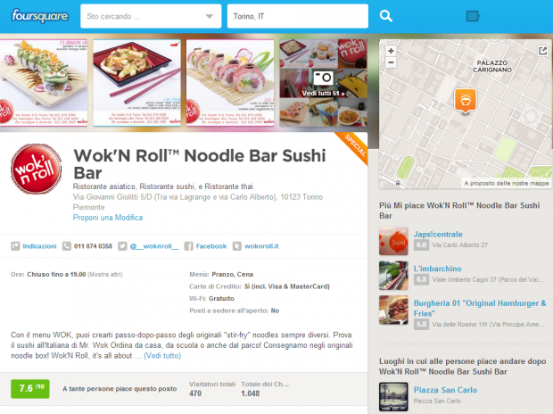Click 'Proponi una Modifica' link
This screenshot has height=414, width=553.
coord(108,218)
